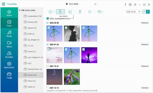Click the Delete trash can icon
Screen dimensions: 153x93
coord(80,12)
